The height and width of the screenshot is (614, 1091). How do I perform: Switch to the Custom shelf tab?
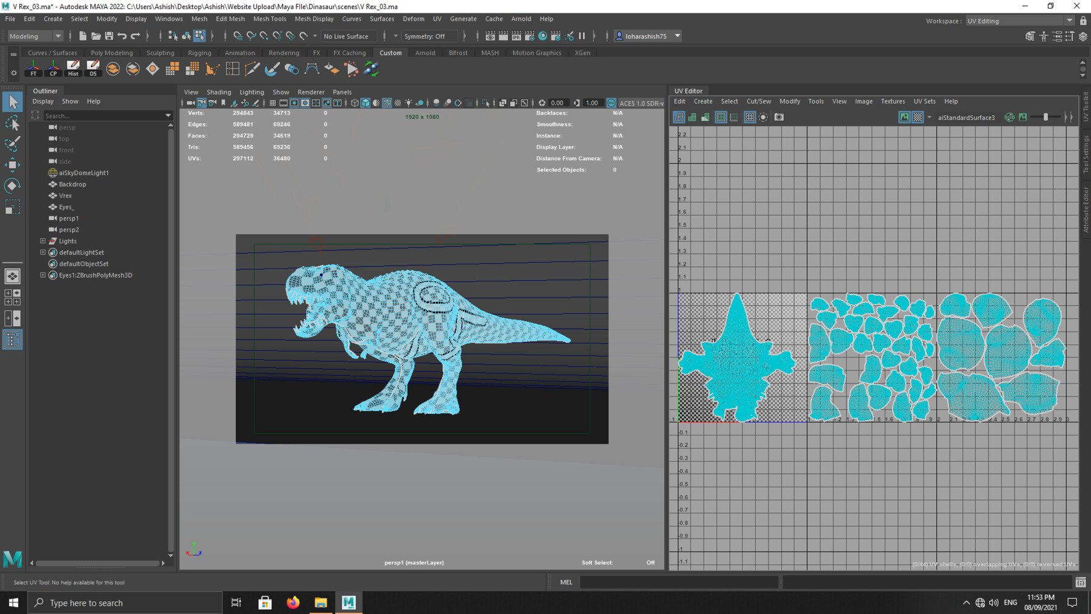click(x=390, y=53)
